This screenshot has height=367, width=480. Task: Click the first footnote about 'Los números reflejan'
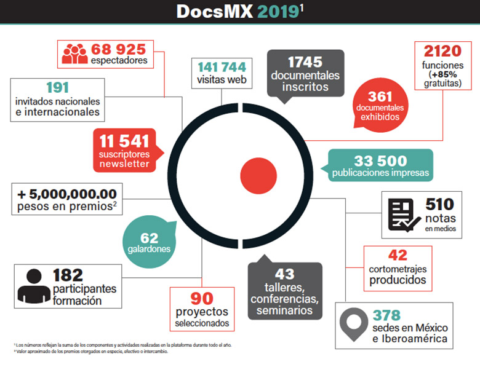click(122, 345)
